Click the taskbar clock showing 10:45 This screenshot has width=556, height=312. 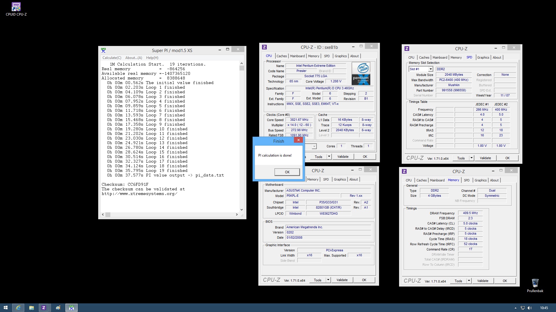(x=544, y=308)
